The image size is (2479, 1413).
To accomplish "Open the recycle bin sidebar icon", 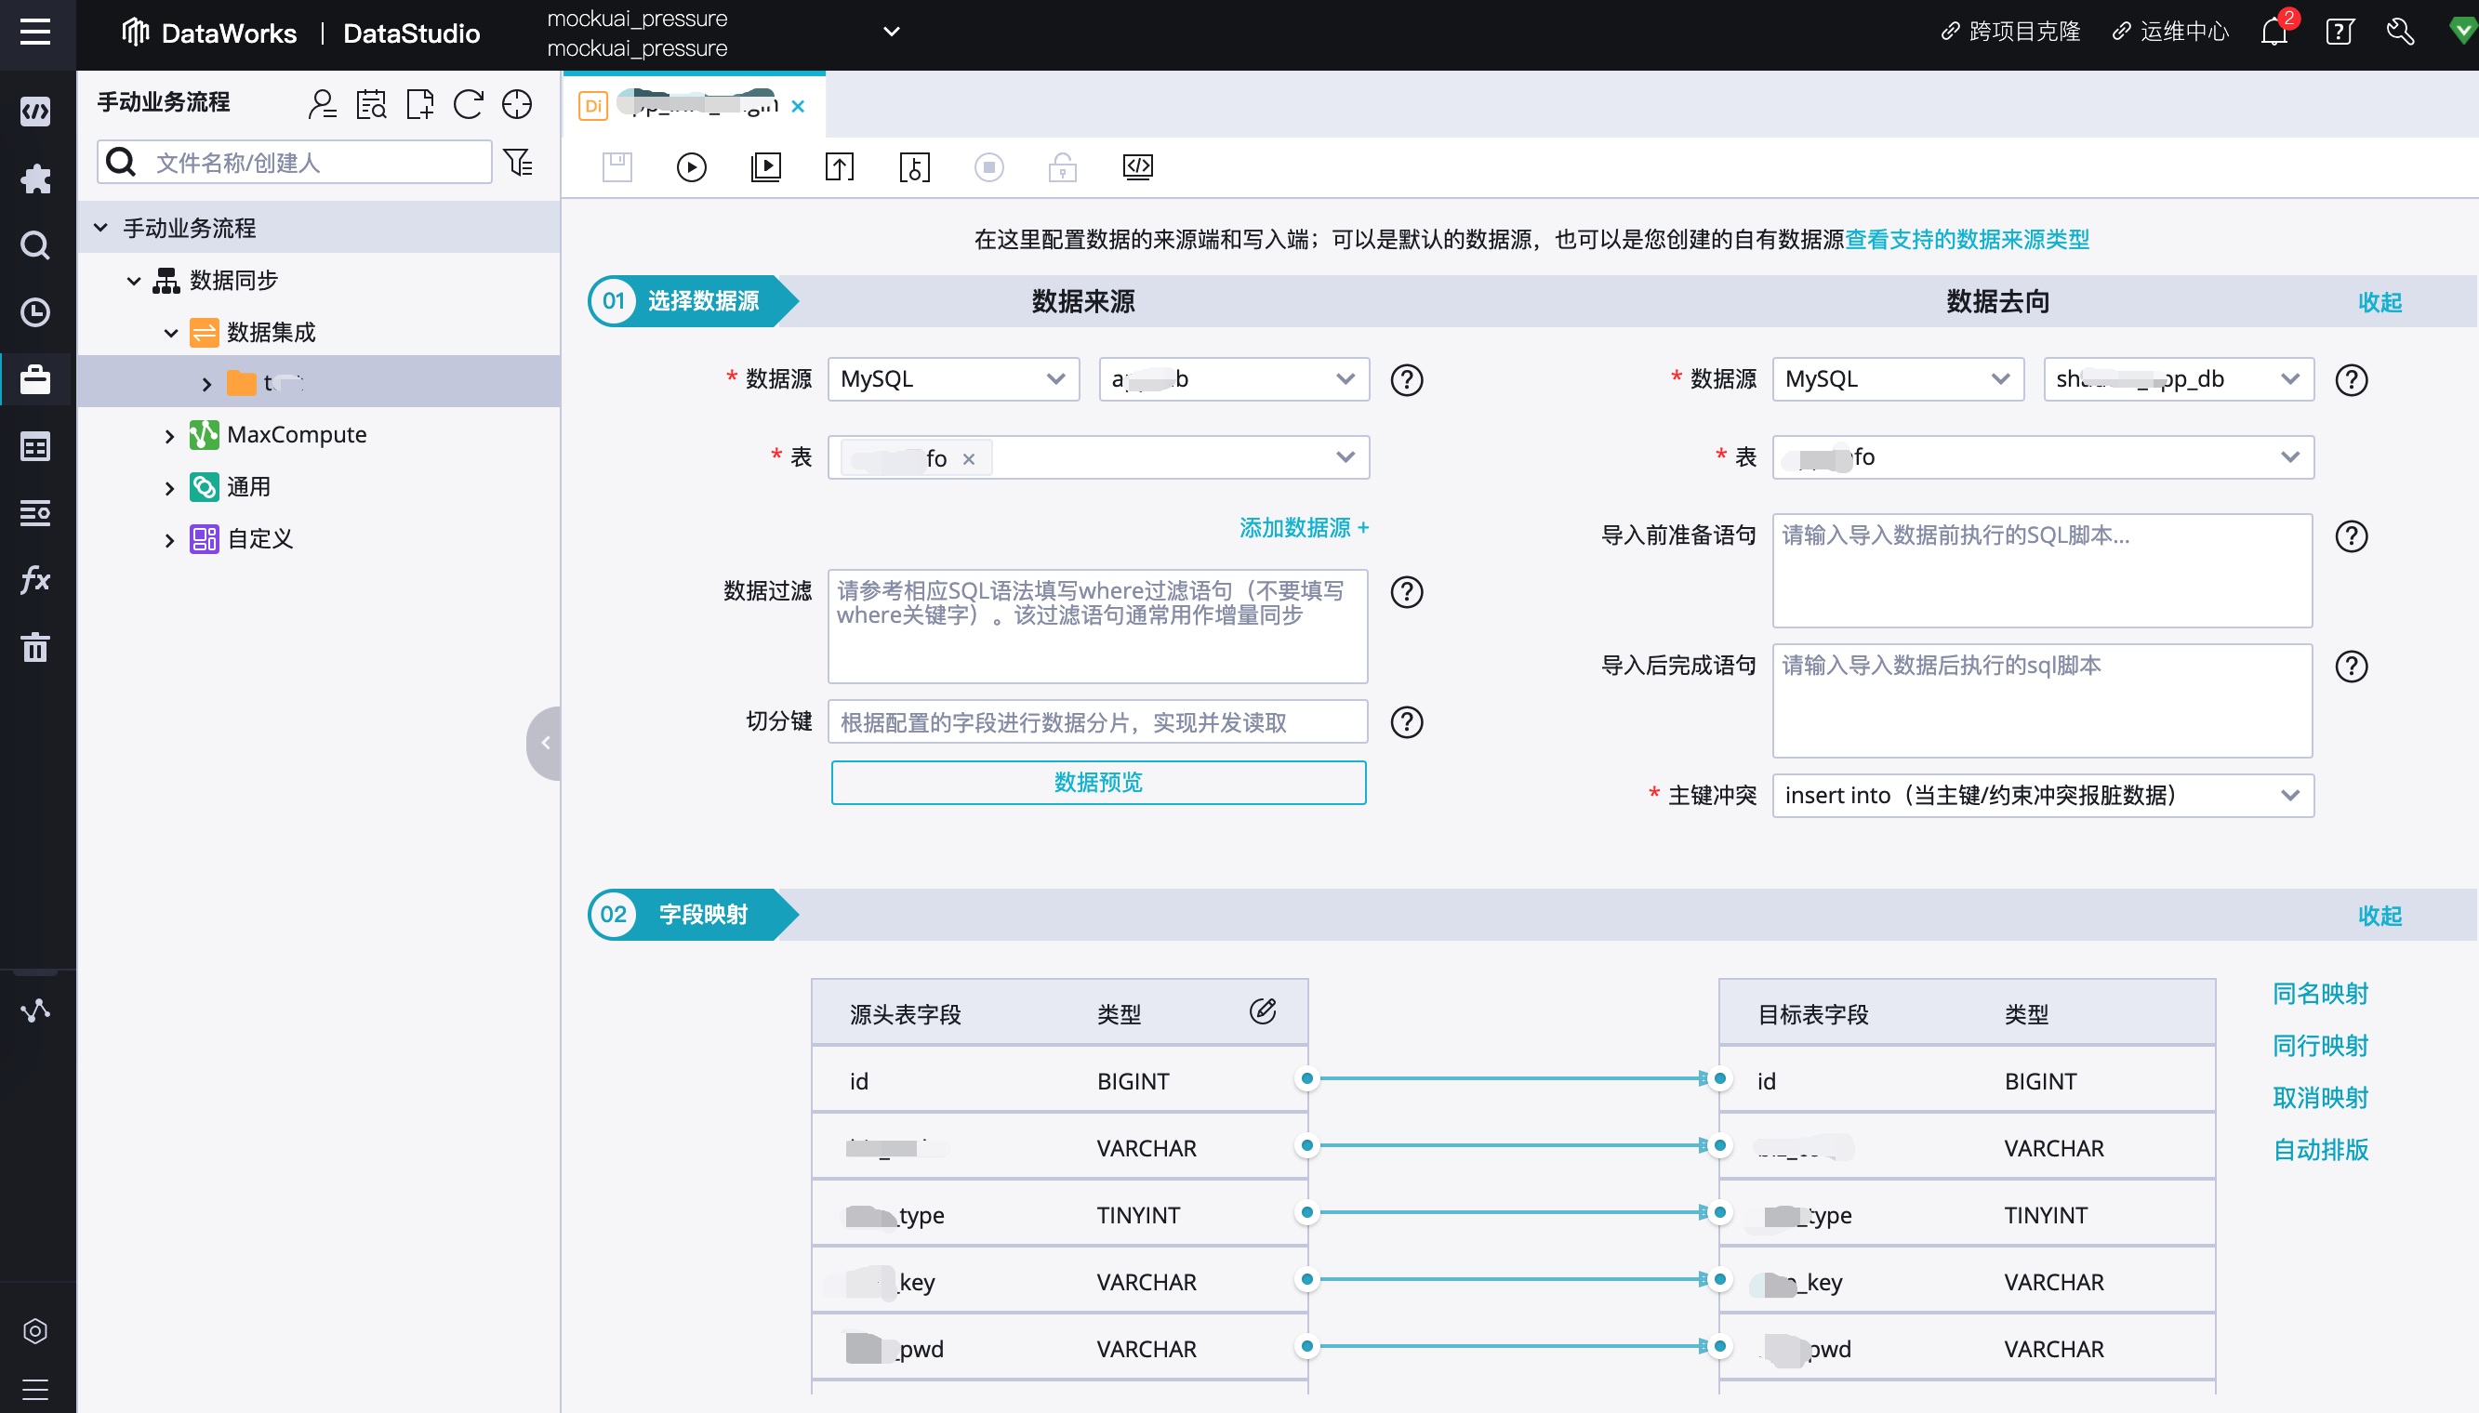I will pos(35,646).
